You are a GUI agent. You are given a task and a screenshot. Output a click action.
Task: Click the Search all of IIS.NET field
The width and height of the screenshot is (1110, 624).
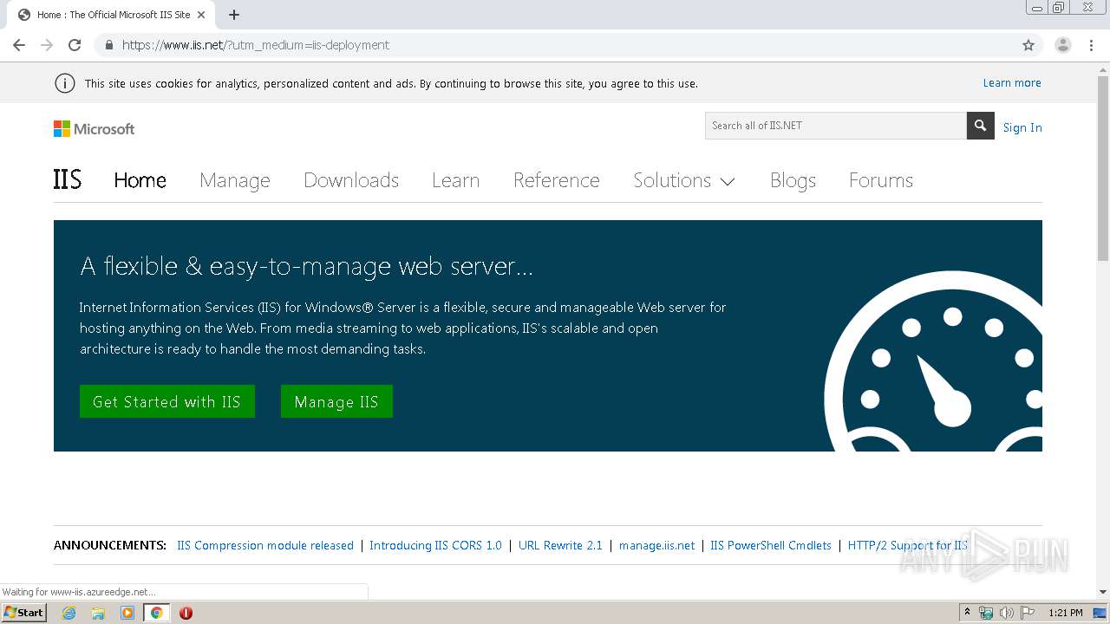point(836,126)
